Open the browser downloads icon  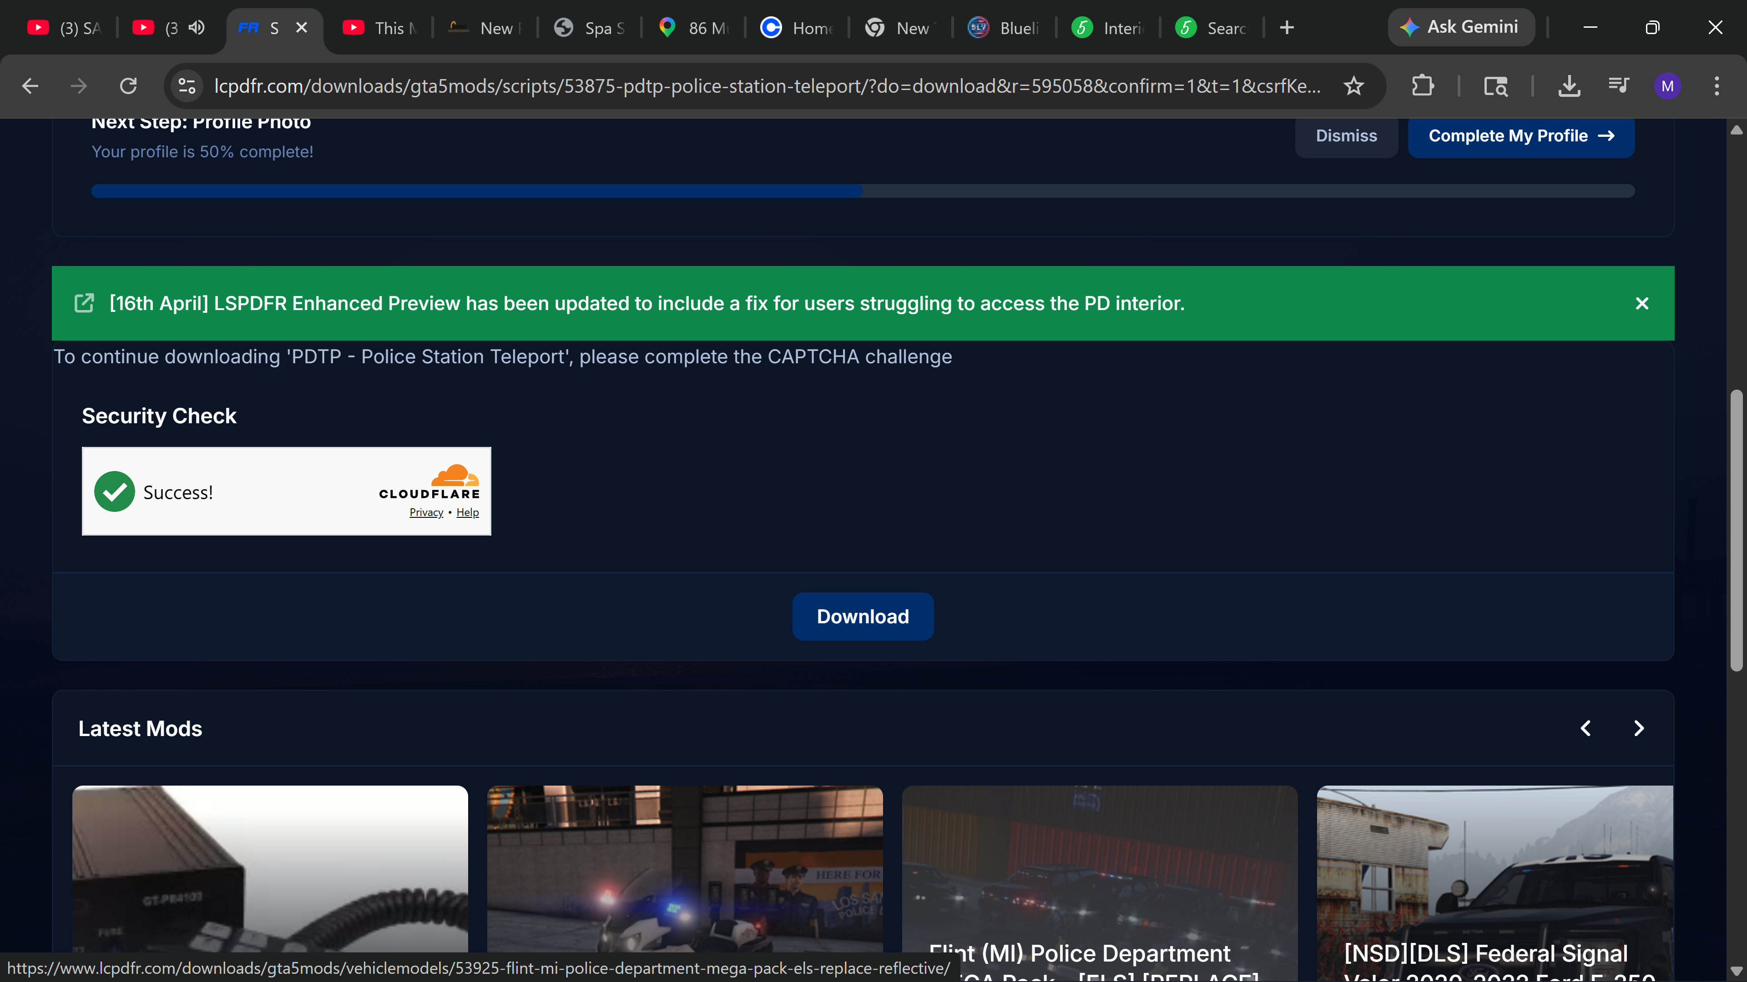point(1569,86)
